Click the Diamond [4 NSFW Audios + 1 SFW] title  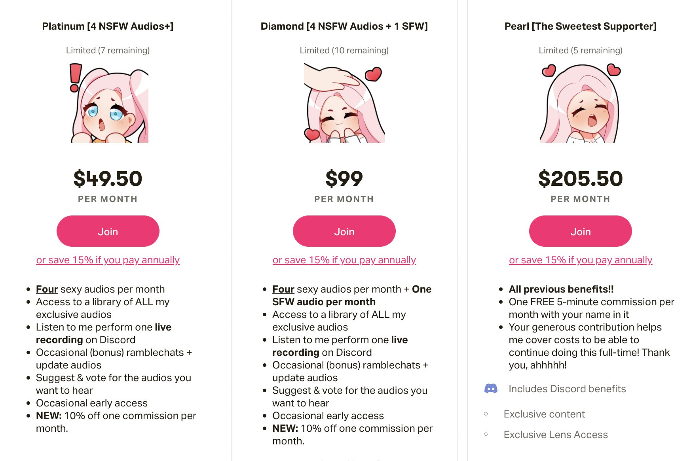(344, 26)
